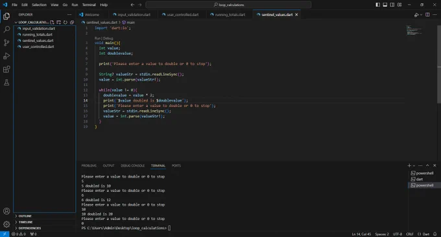Screen dimensions: 441x237
Task: Click the ports forwarded status item
Action: tap(33, 234)
